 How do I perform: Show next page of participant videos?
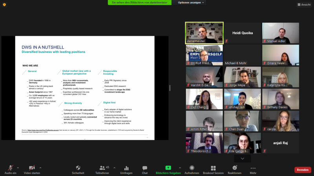click(242, 159)
